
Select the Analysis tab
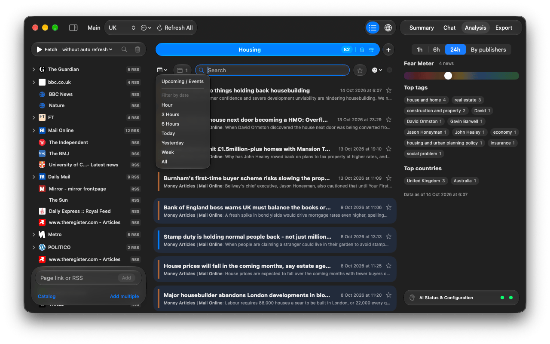(x=476, y=28)
